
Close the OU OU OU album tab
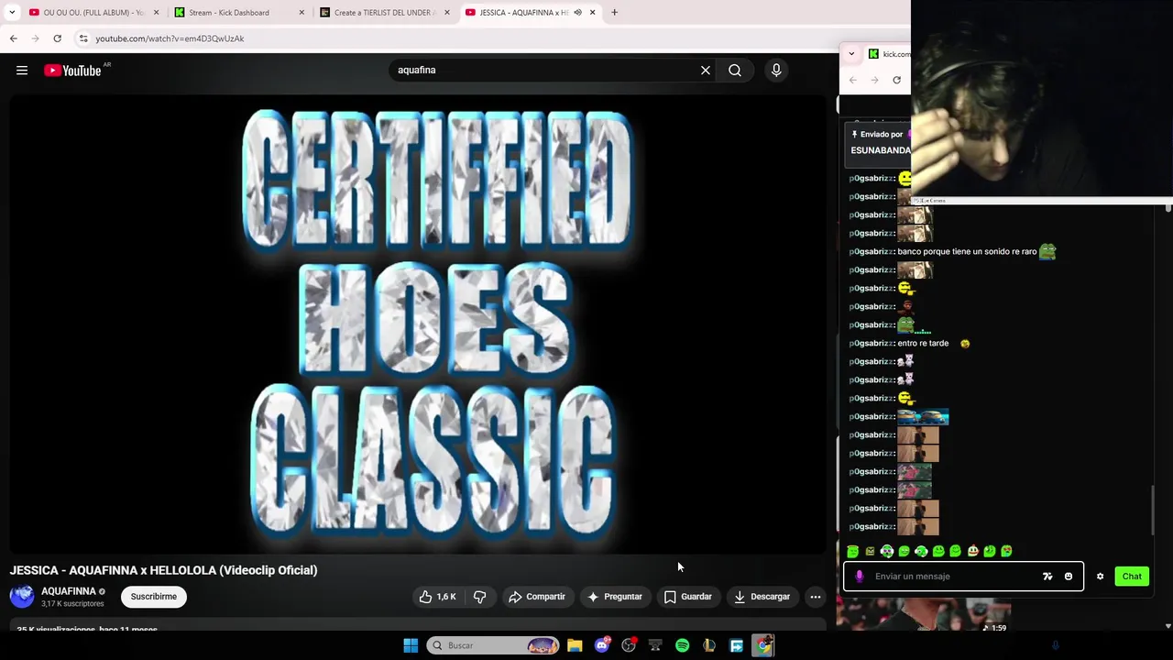tap(156, 12)
